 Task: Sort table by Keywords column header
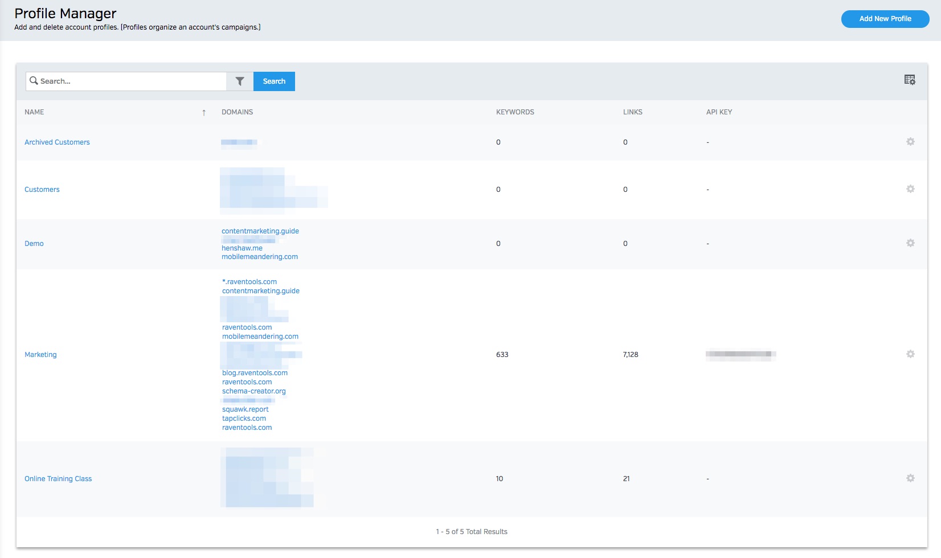[515, 112]
